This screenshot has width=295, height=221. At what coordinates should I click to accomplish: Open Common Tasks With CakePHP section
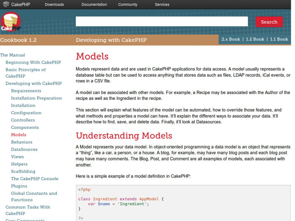28,210
